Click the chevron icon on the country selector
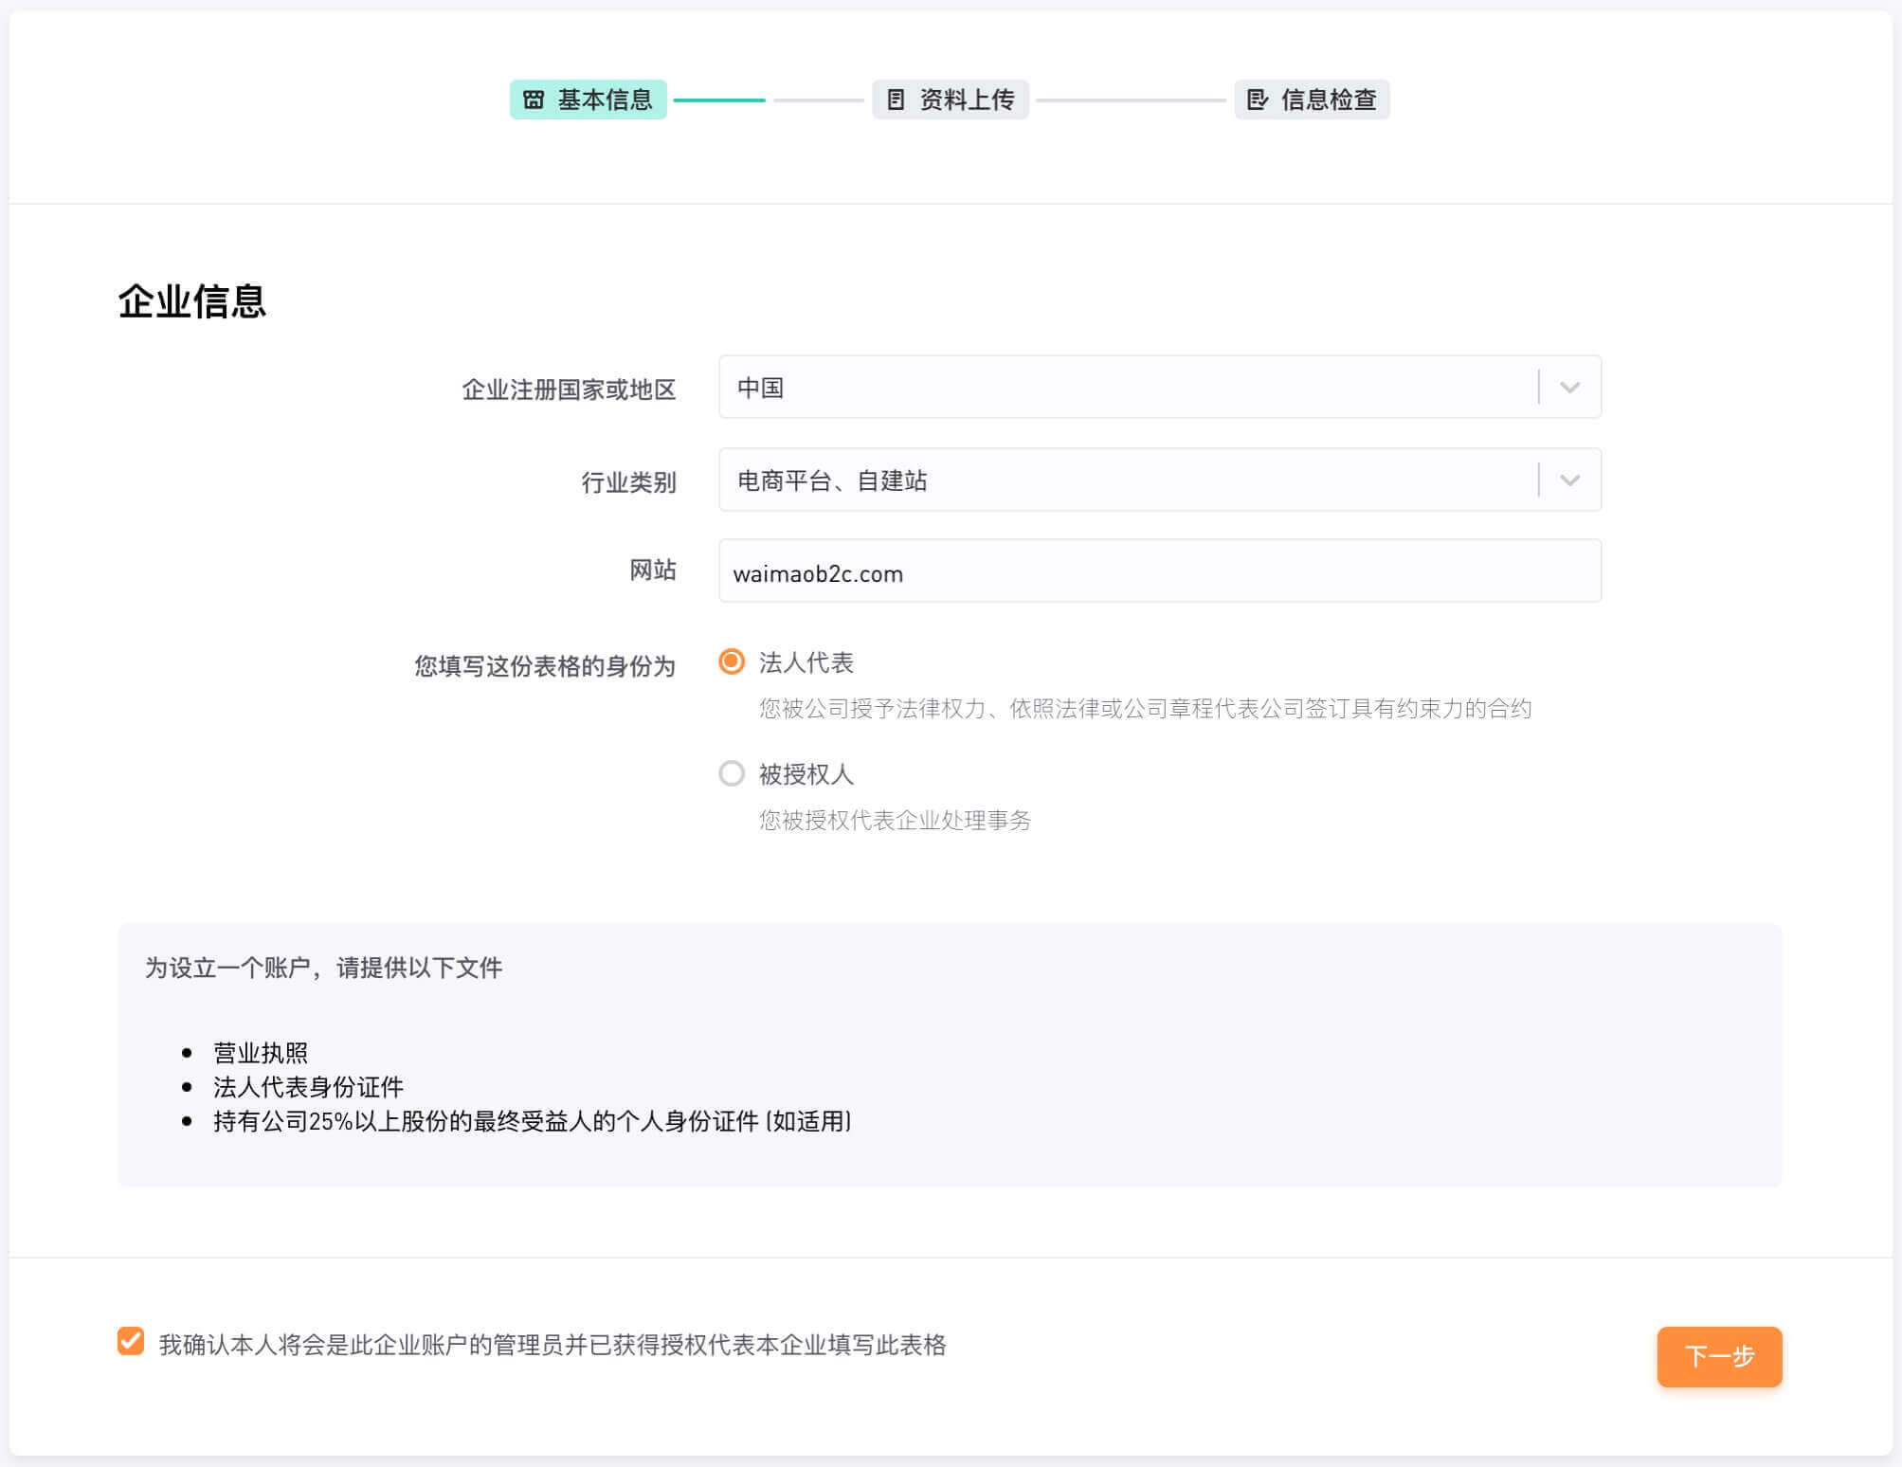 [x=1568, y=387]
